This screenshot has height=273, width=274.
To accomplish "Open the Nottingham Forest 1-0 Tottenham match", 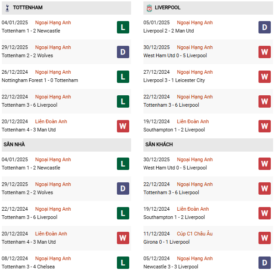I will 40,80.
